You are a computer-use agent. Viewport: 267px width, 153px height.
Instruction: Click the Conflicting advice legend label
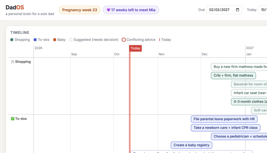pos(141,40)
